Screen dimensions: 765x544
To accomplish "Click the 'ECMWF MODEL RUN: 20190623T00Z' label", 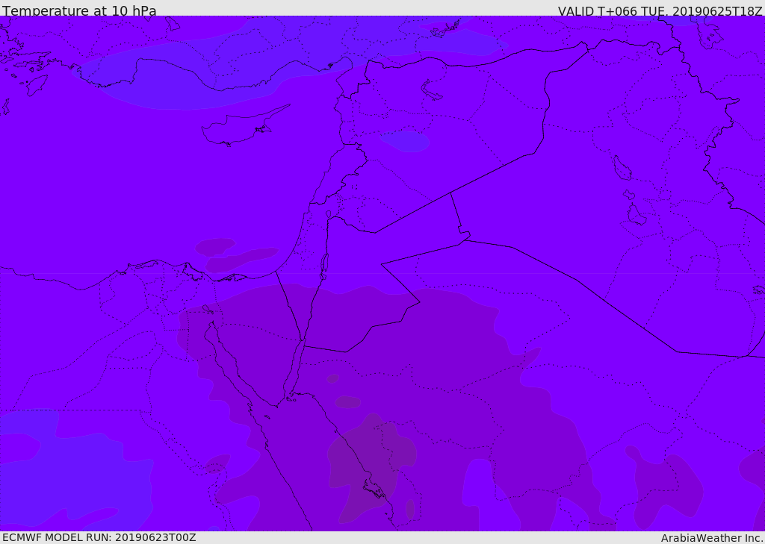I will click(99, 537).
